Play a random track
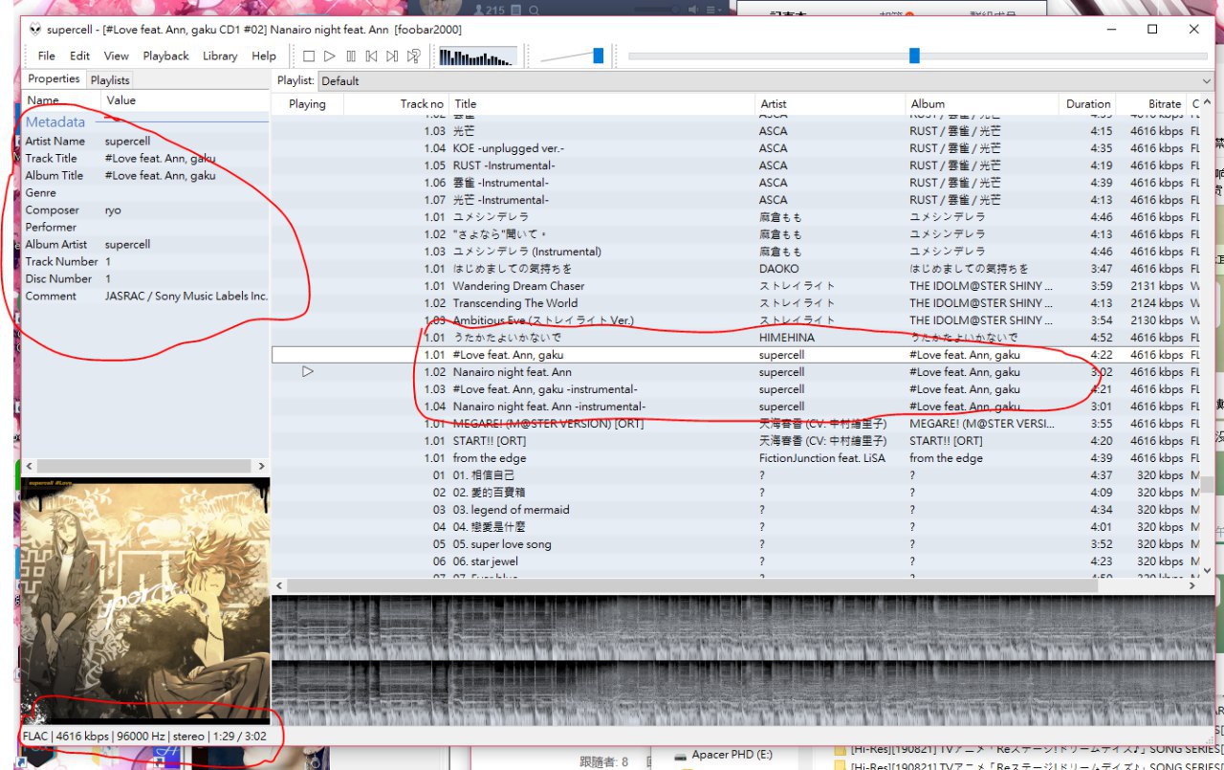The height and width of the screenshot is (770, 1224). [413, 56]
